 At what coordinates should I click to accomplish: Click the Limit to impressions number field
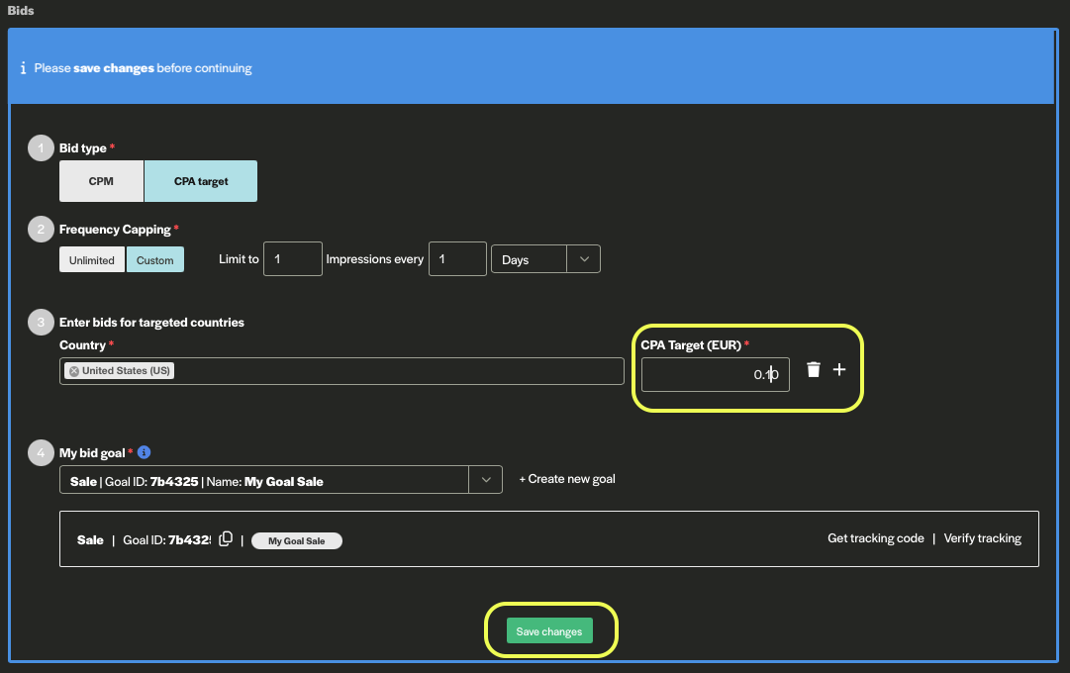[293, 259]
